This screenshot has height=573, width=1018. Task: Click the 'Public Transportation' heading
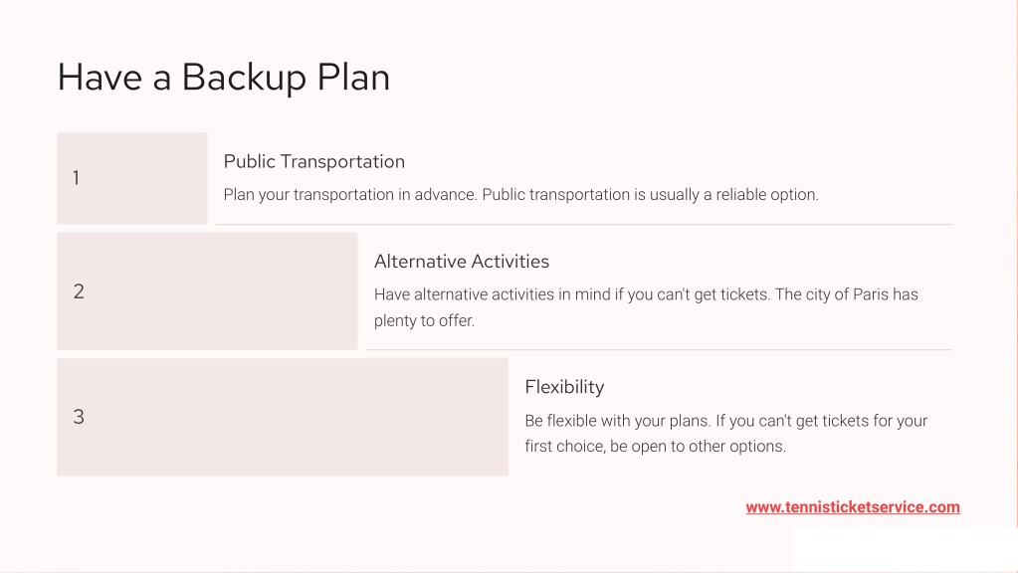pos(314,161)
